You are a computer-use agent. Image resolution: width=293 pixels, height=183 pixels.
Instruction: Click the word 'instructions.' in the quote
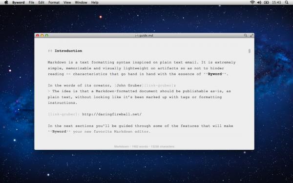63,103
